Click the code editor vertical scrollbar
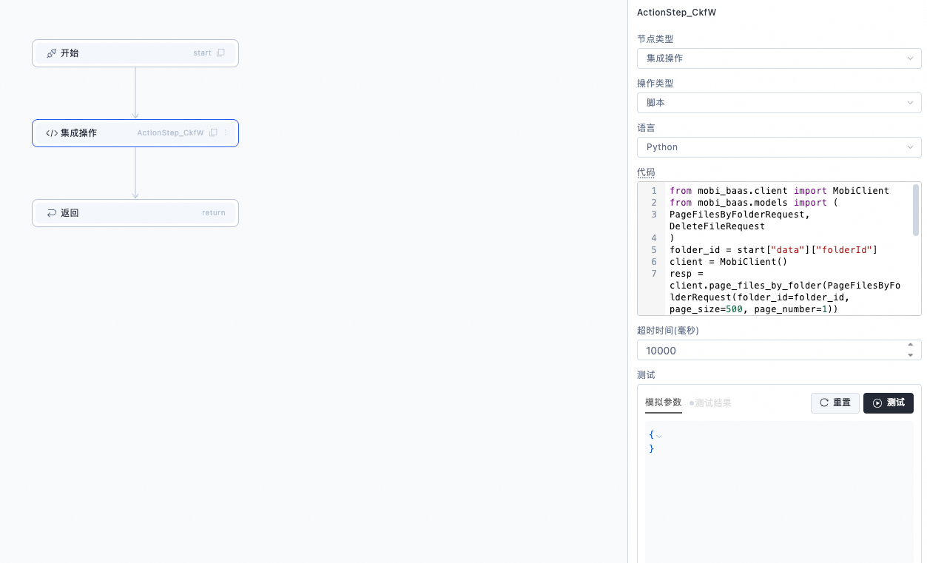The height and width of the screenshot is (563, 927). (916, 210)
